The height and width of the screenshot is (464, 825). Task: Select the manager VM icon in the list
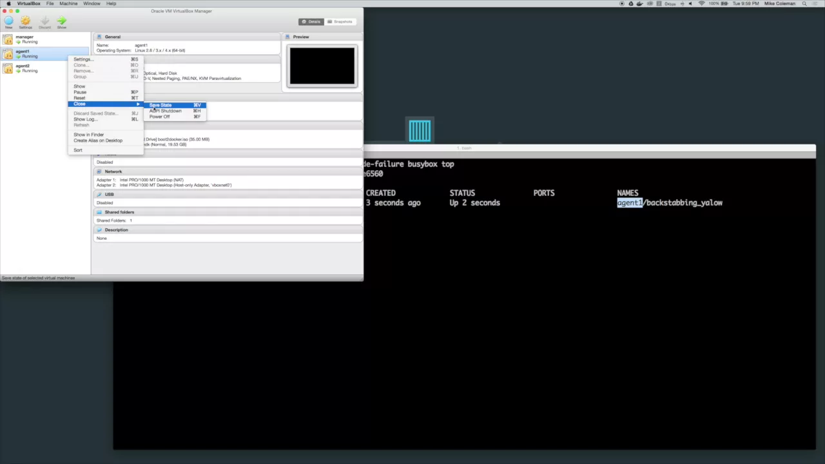click(8, 39)
